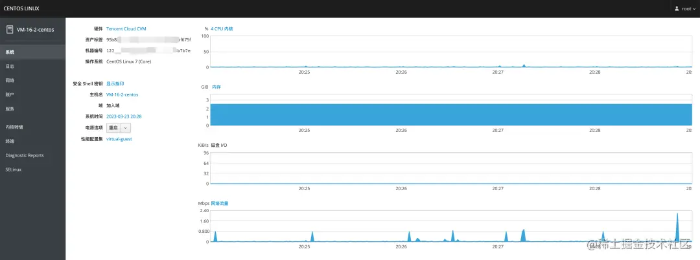
Task: Select 系统 in the sidebar
Action: (x=32, y=52)
